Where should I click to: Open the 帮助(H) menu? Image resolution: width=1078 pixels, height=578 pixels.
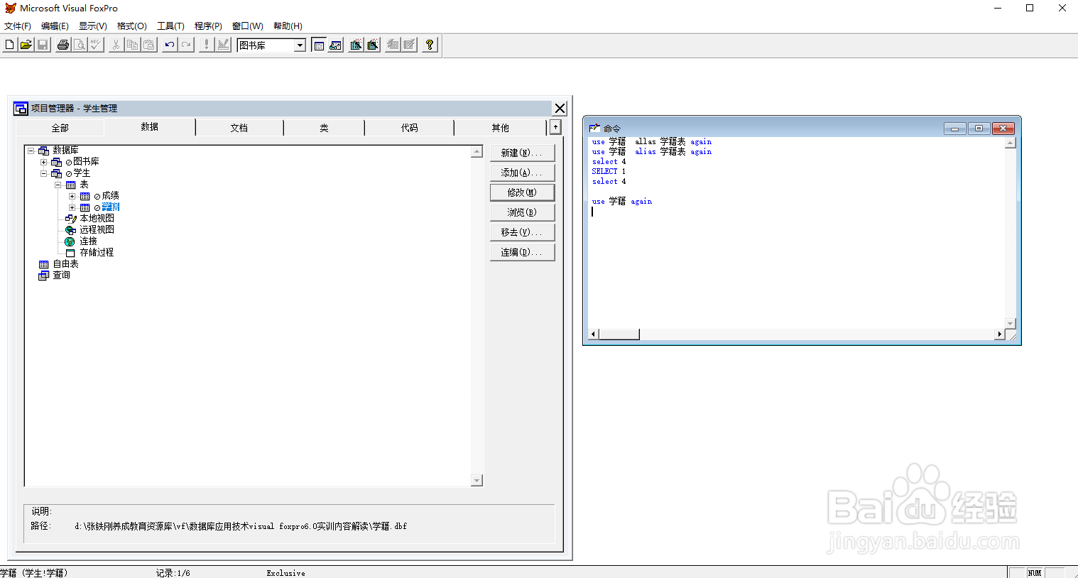288,26
